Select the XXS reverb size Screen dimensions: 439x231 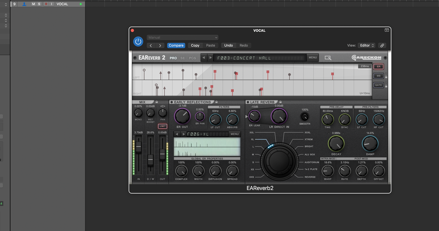click(x=252, y=177)
